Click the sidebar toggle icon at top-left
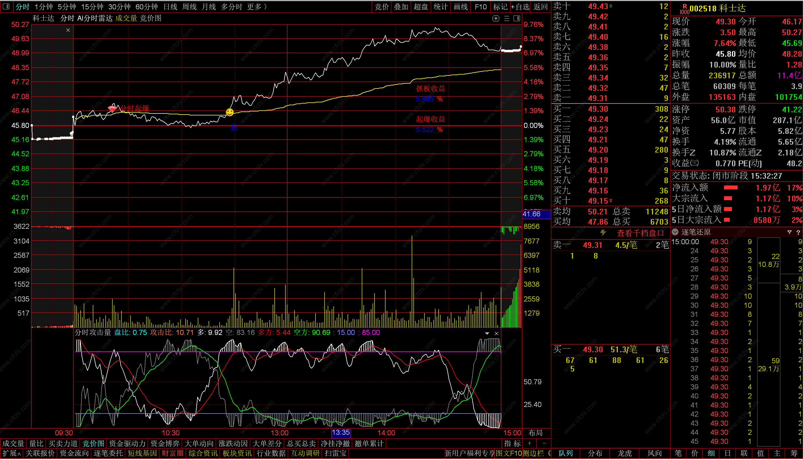 (6, 6)
